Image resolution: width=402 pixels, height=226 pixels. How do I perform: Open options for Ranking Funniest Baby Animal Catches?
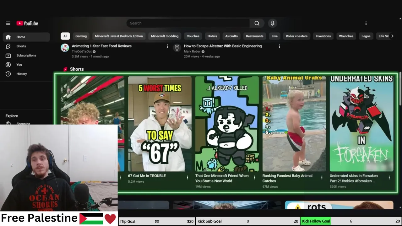[x=322, y=178]
